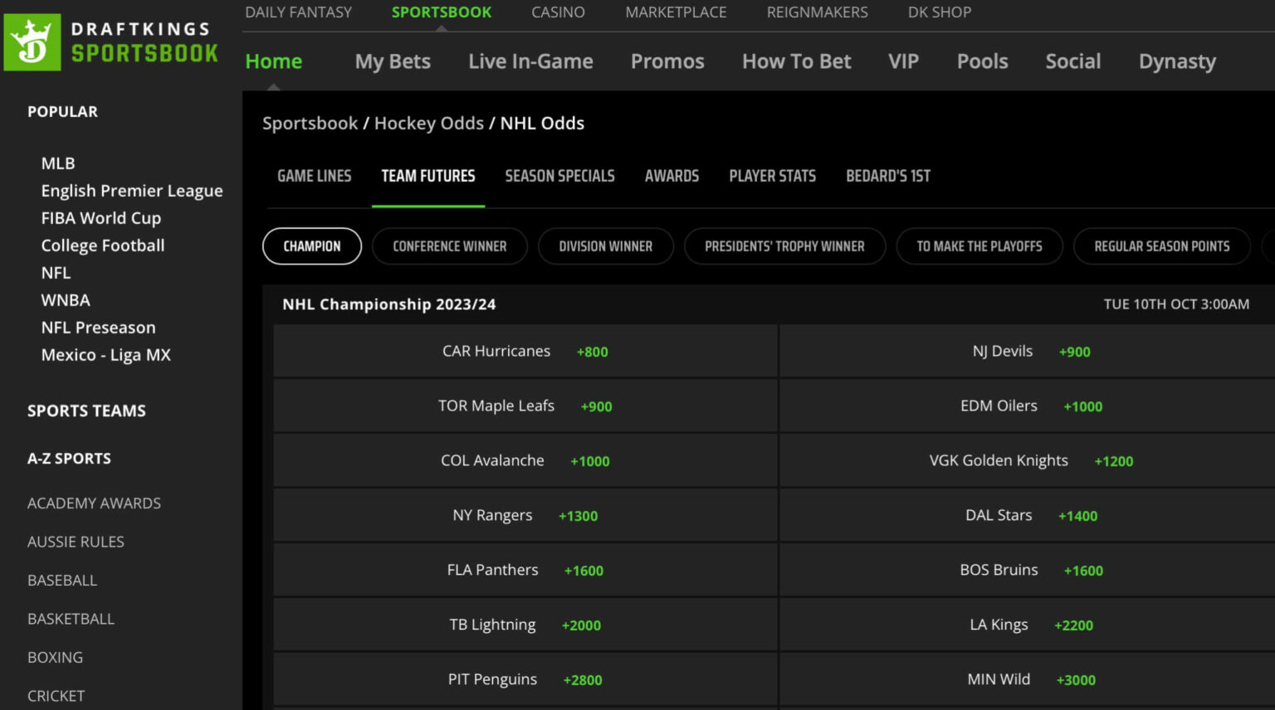Bet on BOS Bruins at +1600

tap(1028, 571)
